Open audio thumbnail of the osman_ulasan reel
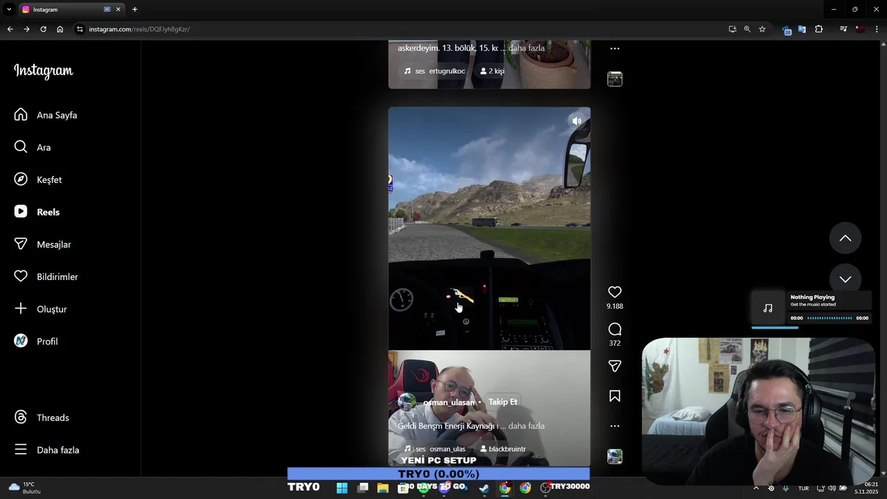Image resolution: width=887 pixels, height=499 pixels. [615, 457]
